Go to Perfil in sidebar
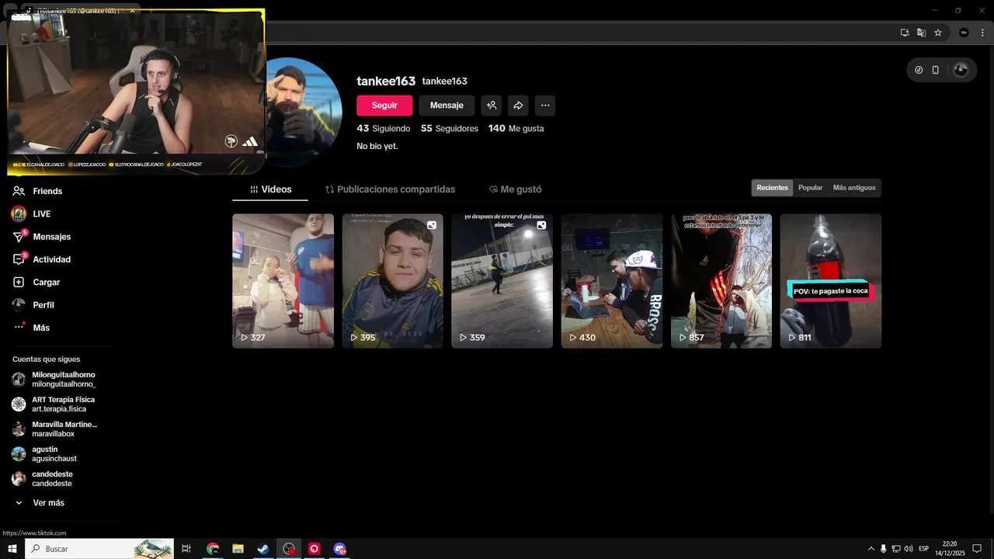This screenshot has height=559, width=994. click(43, 305)
